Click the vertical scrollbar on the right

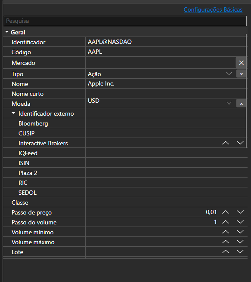click(x=247, y=91)
